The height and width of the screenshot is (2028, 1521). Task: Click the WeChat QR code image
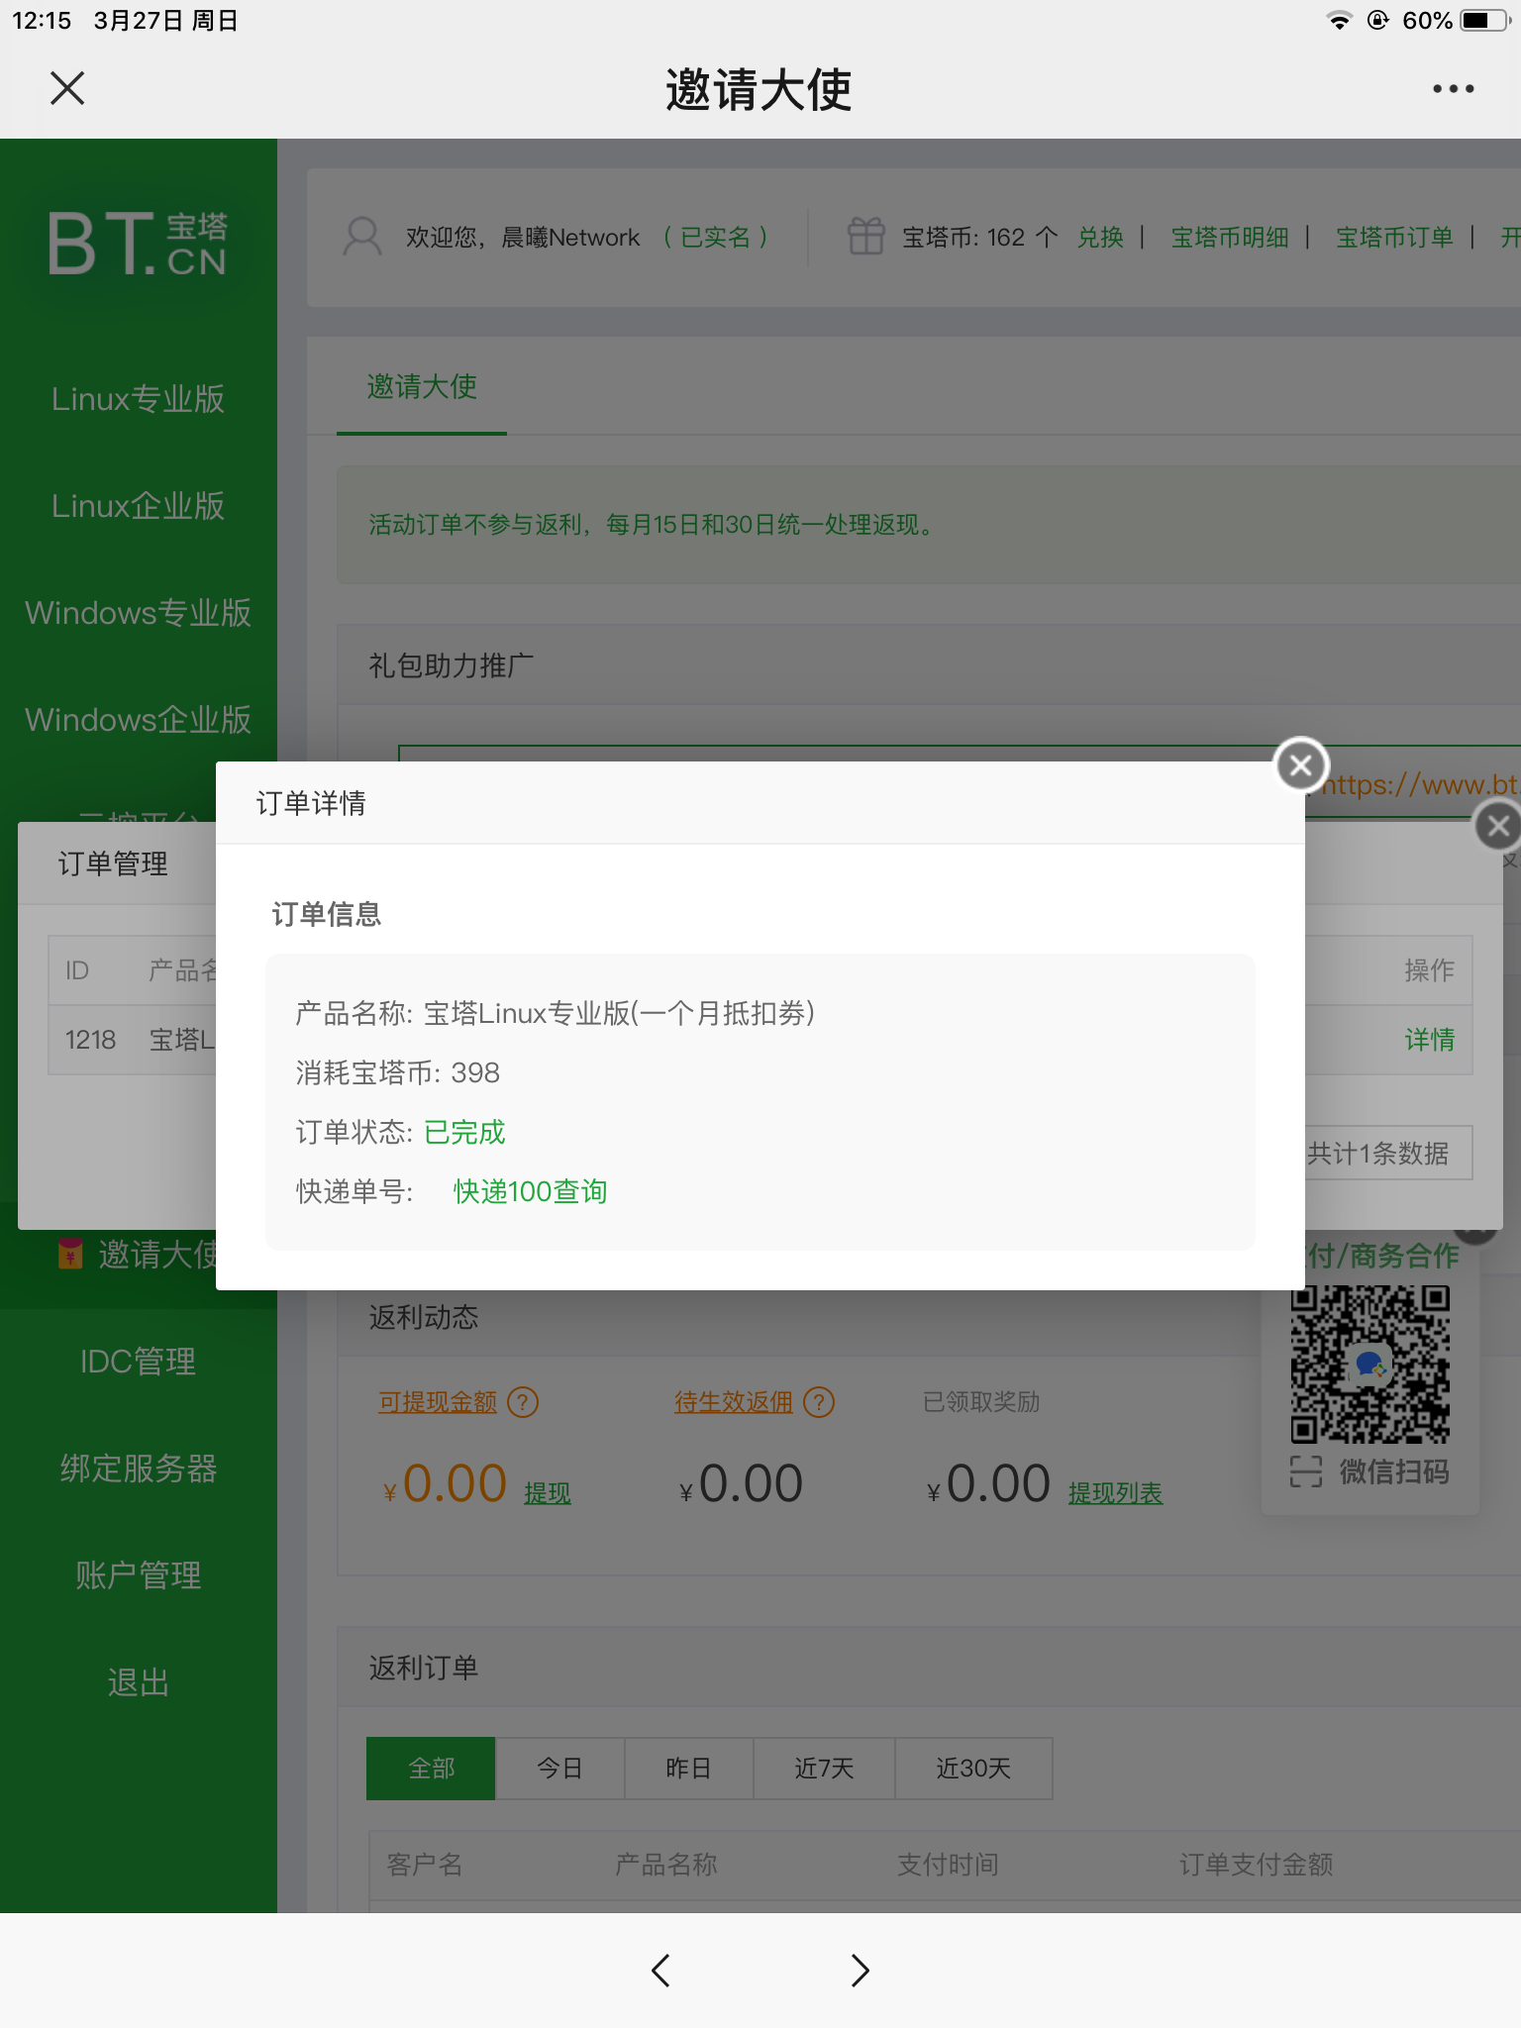pos(1369,1364)
